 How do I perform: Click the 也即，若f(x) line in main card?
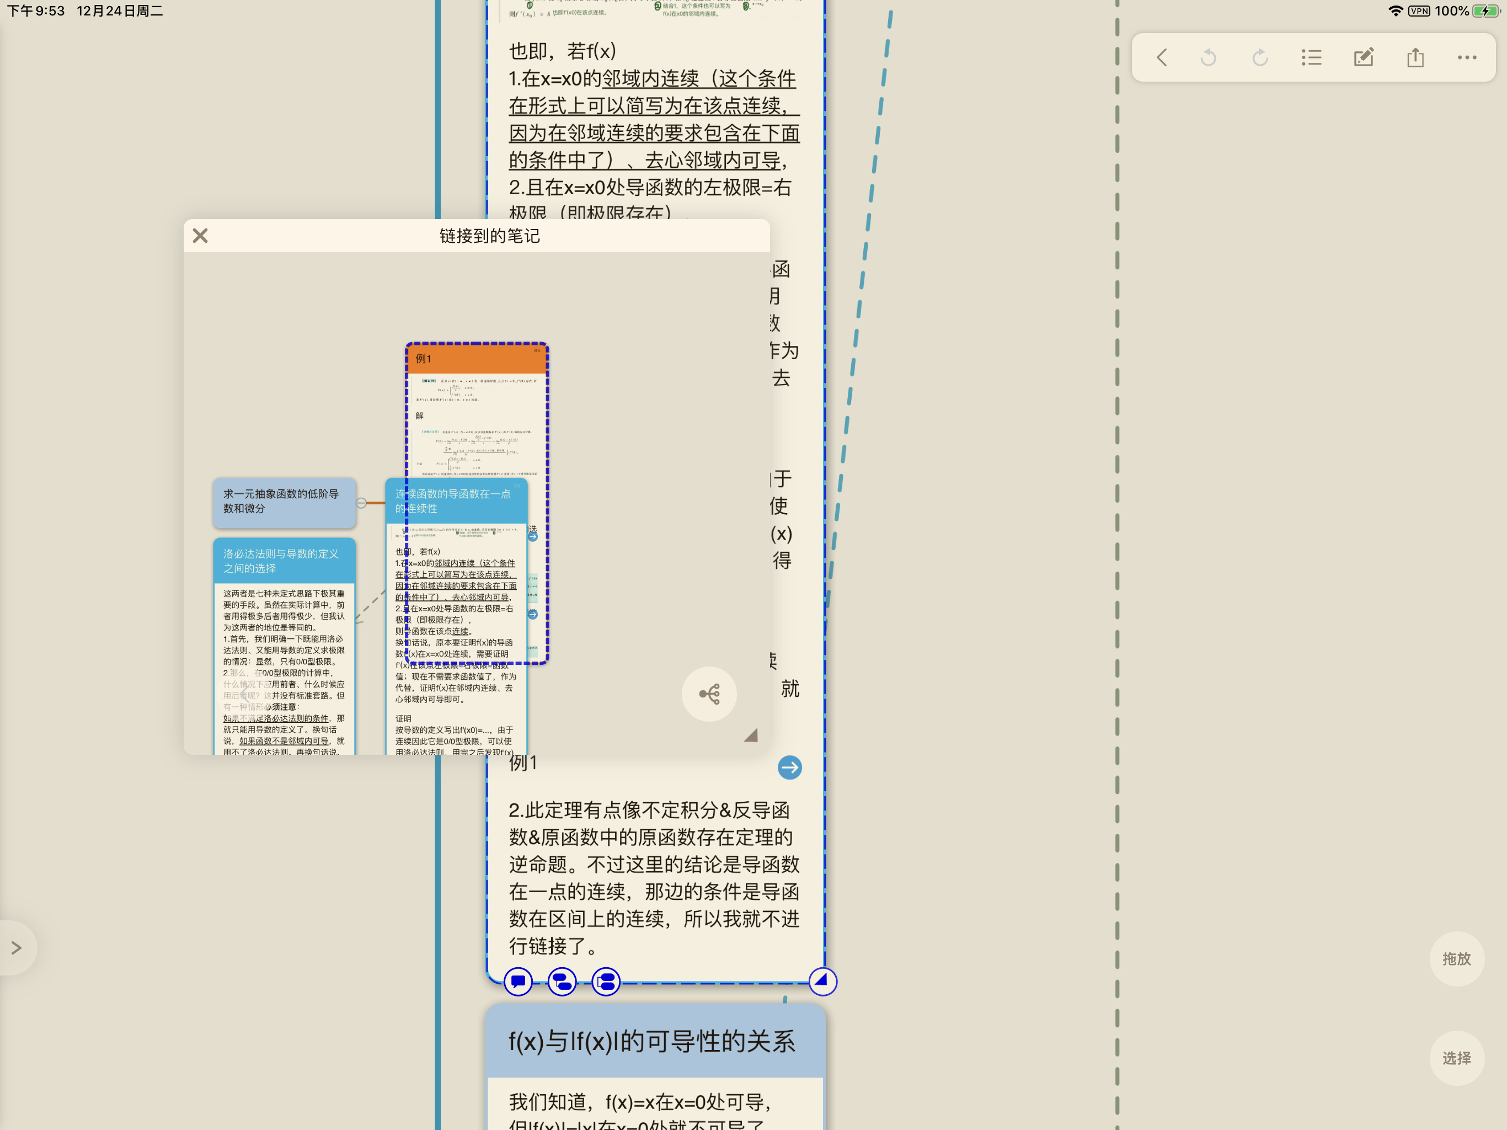click(563, 51)
